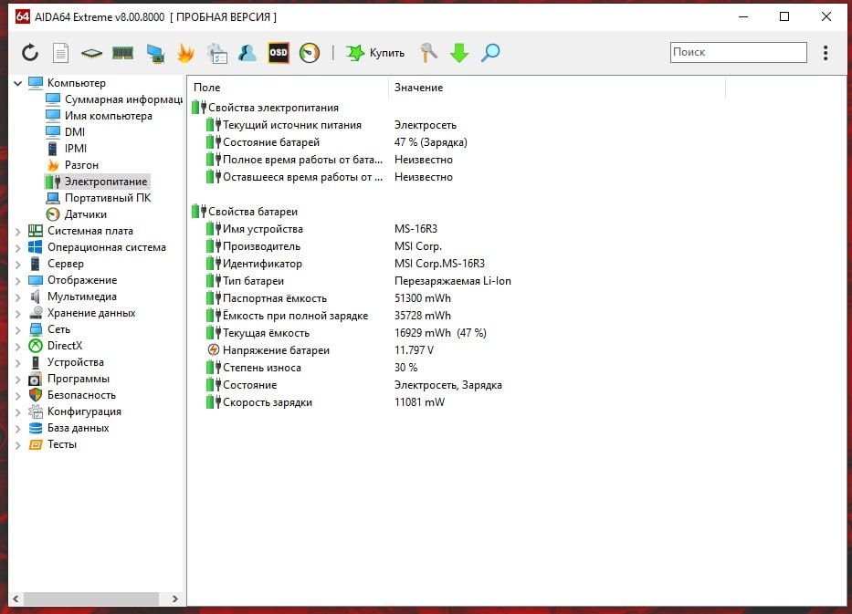This screenshot has width=852, height=614.
Task: Select Имя компьютера tree item
Action: pos(99,116)
